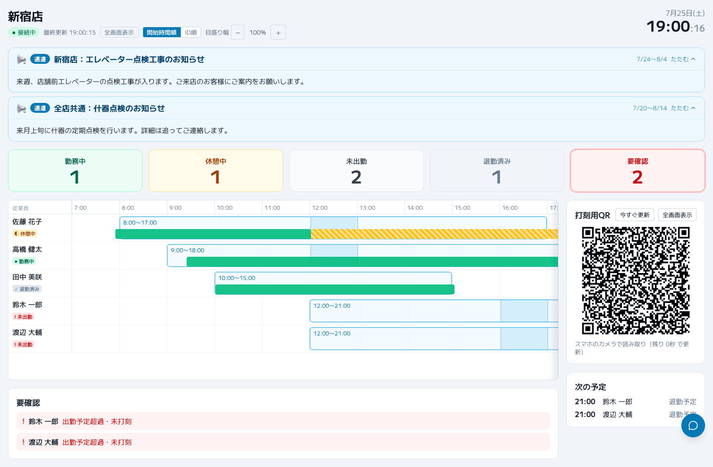Viewport: 713px width, 467px height.
Task: Click the 通達 tag on 全店共通 notice
Action: click(40, 108)
